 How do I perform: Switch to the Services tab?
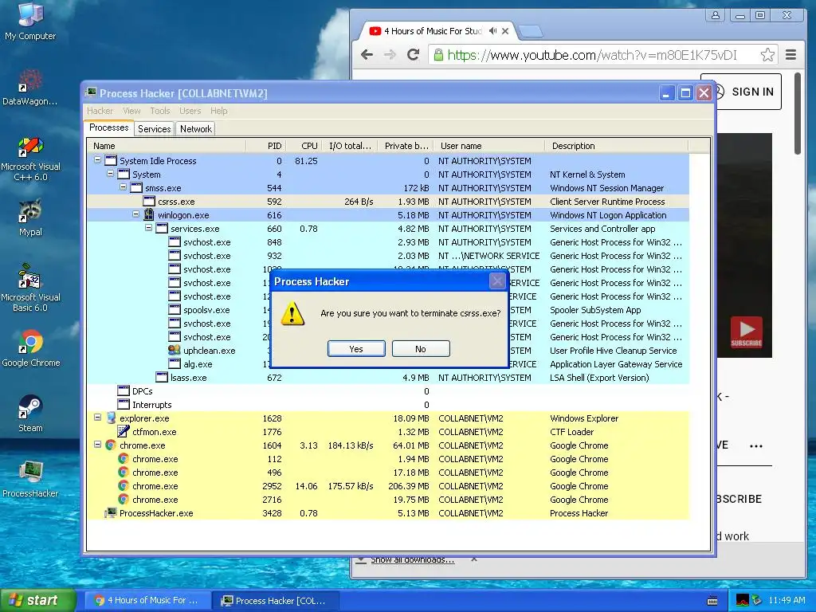(154, 128)
